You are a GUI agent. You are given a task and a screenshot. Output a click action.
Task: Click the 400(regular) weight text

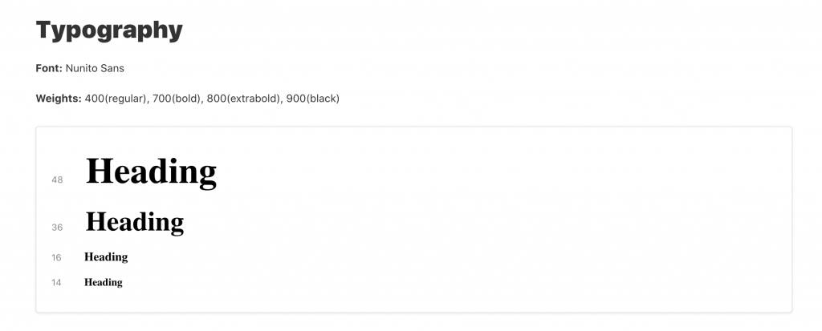pos(116,99)
